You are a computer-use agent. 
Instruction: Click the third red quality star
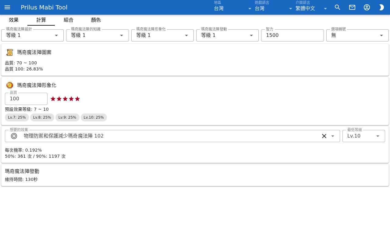click(65, 99)
